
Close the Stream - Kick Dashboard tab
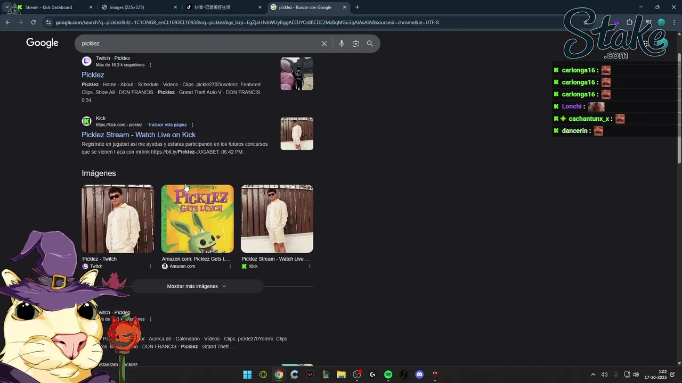91,7
